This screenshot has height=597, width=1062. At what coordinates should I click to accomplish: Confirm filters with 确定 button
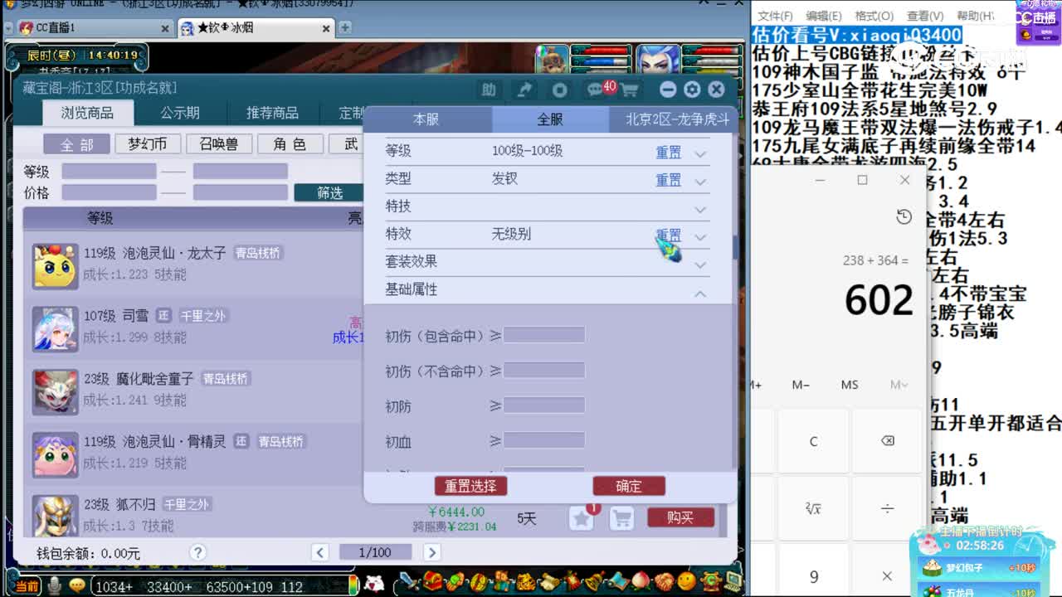pyautogui.click(x=629, y=486)
